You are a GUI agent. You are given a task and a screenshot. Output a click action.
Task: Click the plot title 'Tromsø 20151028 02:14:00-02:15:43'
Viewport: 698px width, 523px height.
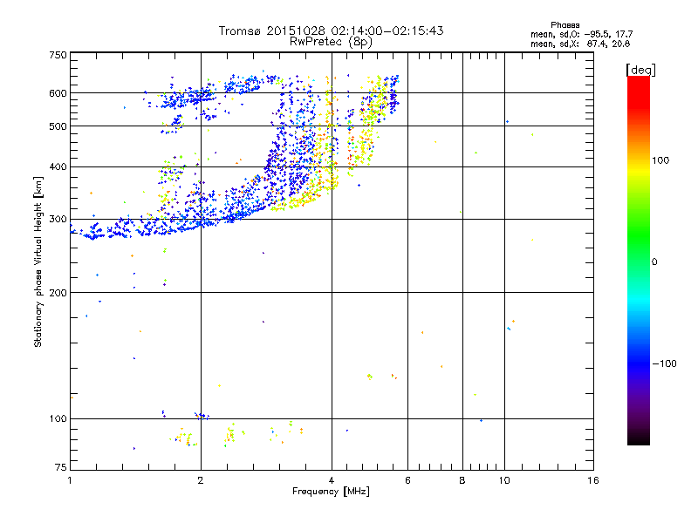(x=331, y=31)
